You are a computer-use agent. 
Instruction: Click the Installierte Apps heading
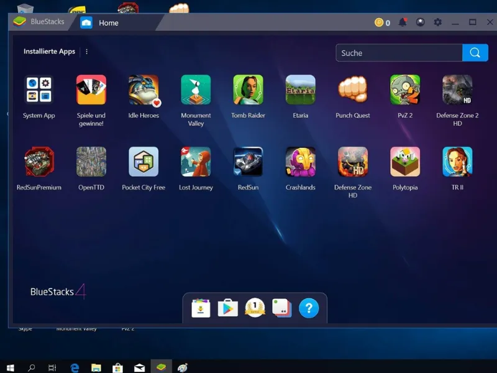[50, 52]
